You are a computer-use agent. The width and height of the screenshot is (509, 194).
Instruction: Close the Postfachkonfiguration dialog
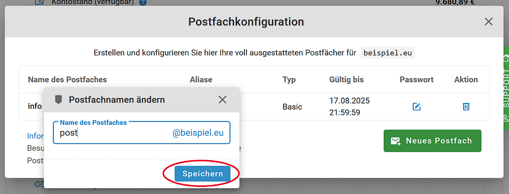(x=488, y=22)
